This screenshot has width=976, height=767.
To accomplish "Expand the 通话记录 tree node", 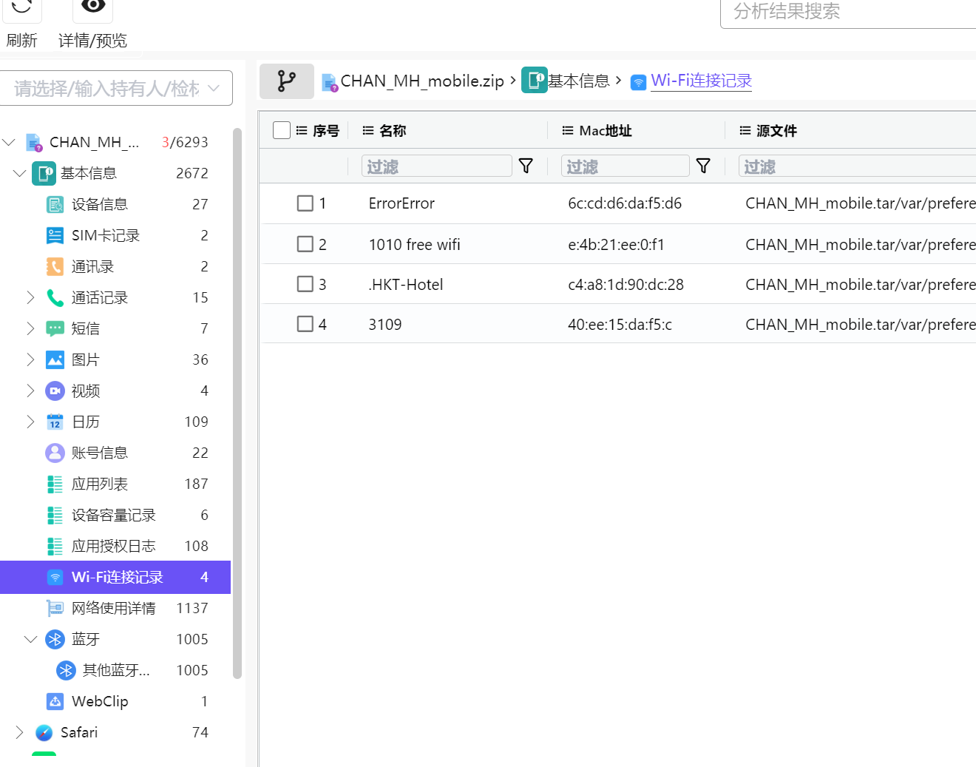I will 30,297.
